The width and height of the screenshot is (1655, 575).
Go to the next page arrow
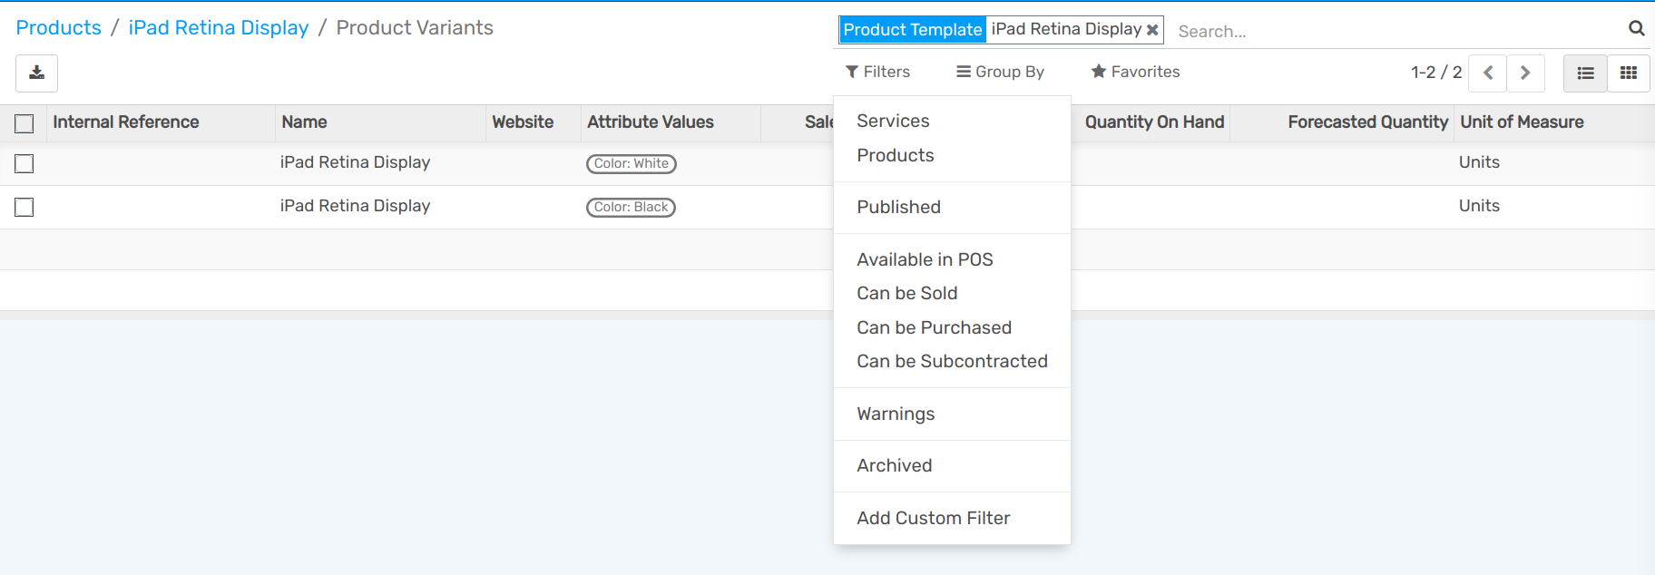point(1525,73)
